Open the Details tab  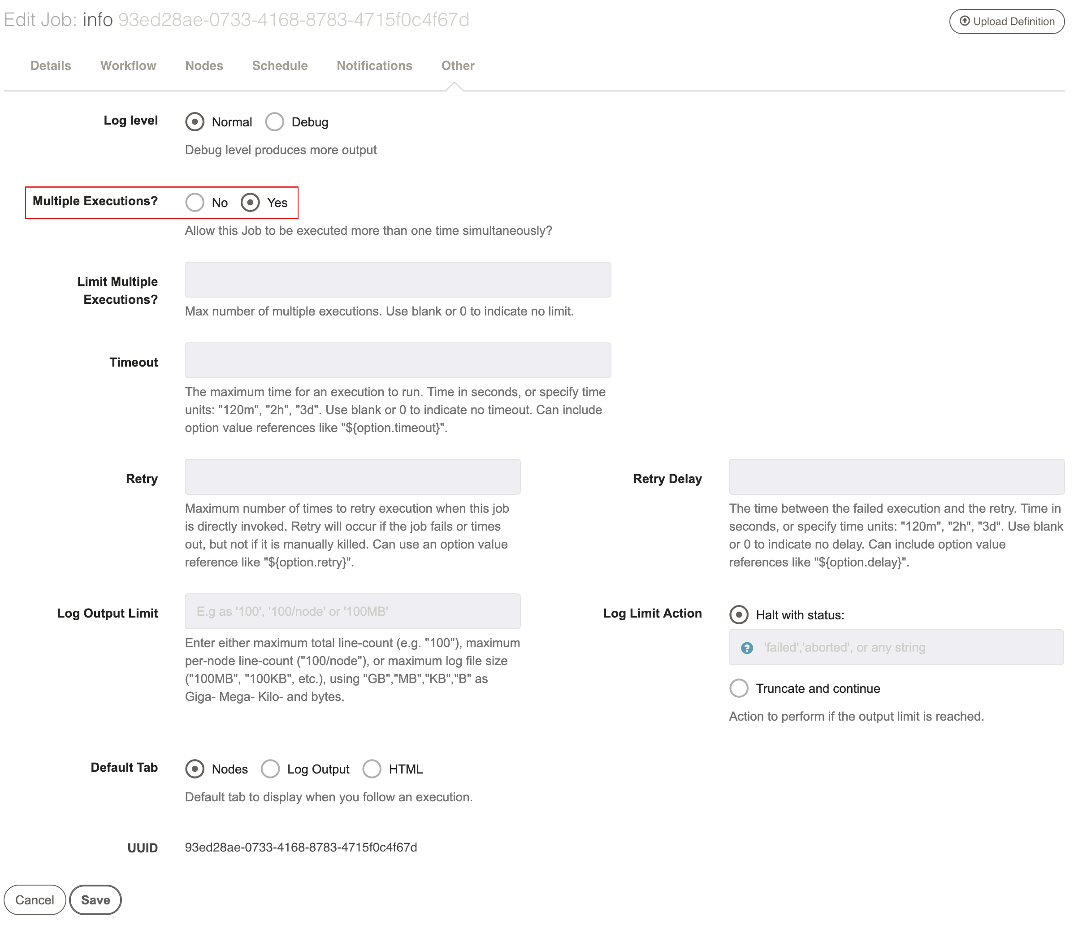[x=51, y=66]
